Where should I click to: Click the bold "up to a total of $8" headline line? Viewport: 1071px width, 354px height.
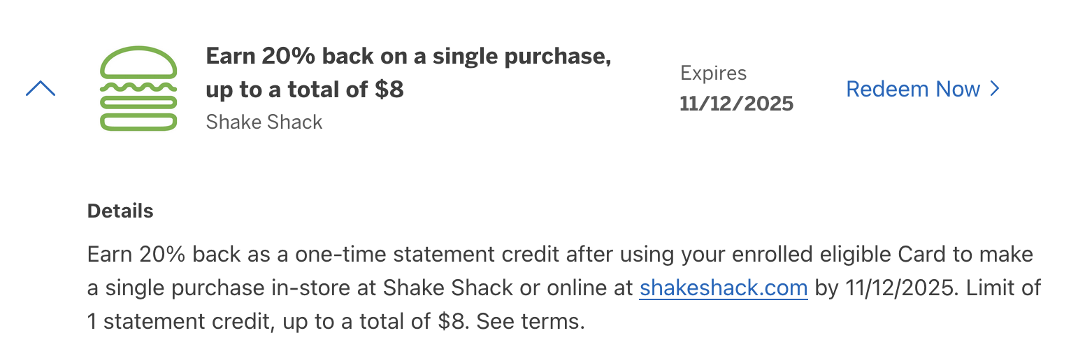coord(305,90)
